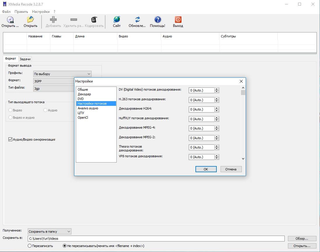Open the Править menu
320x252 pixels.
[x=21, y=12]
